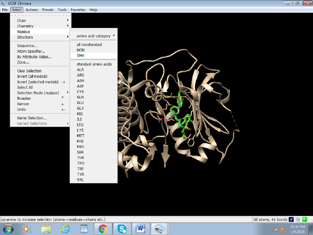The height and width of the screenshot is (235, 313).
Task: Open By Attribute Value... dialog
Action: click(40, 57)
